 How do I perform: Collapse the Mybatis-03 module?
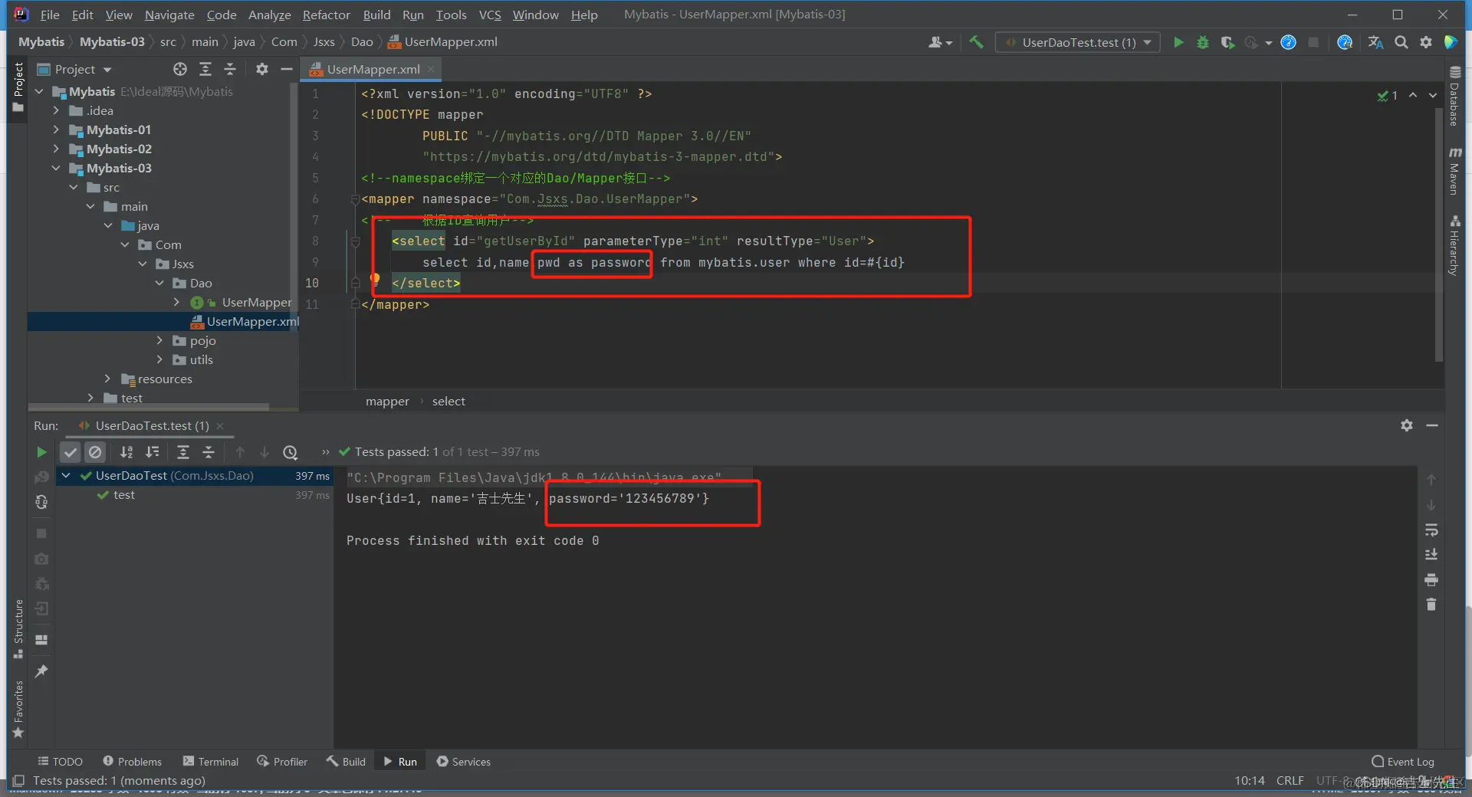[56, 168]
